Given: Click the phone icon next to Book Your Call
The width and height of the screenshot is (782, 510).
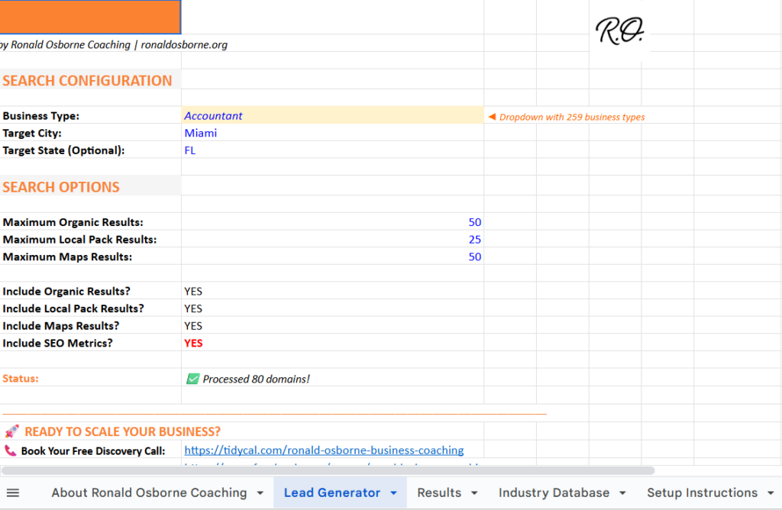Looking at the screenshot, I should coord(9,450).
